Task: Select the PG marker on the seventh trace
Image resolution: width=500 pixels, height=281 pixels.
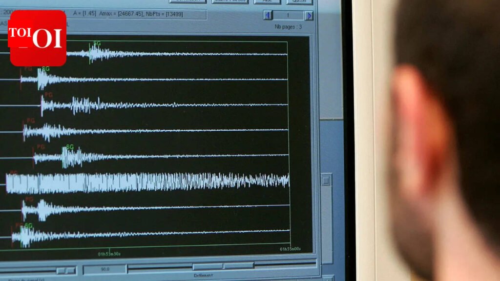Action: click(29, 199)
